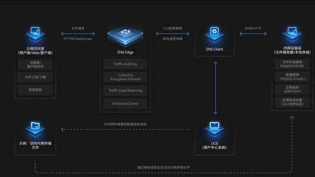Select the 数据管理 (MySQL/Oracle) box
Screen dimensions: 315x177
pyautogui.click(x=292, y=77)
